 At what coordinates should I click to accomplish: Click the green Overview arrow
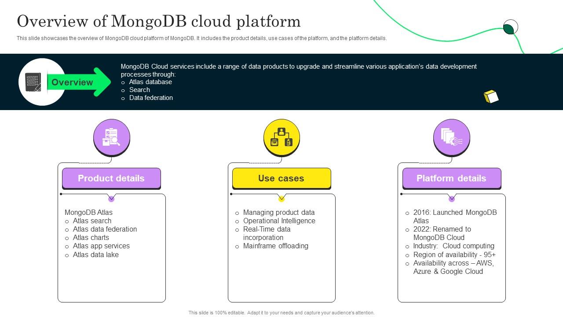[79, 82]
